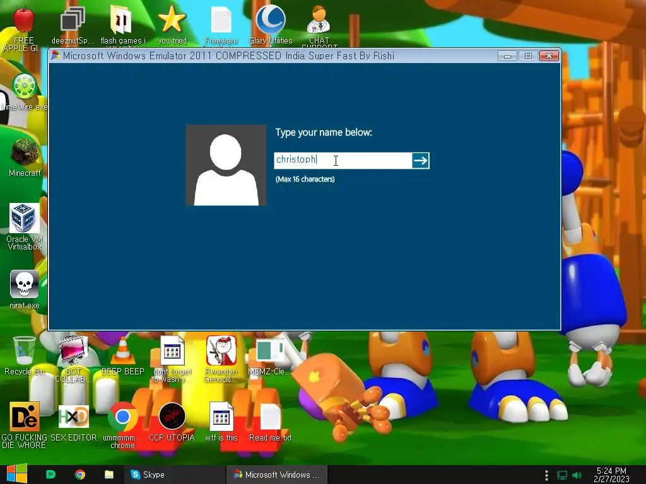Click inside the name input field
The width and height of the screenshot is (646, 484).
[x=343, y=161]
